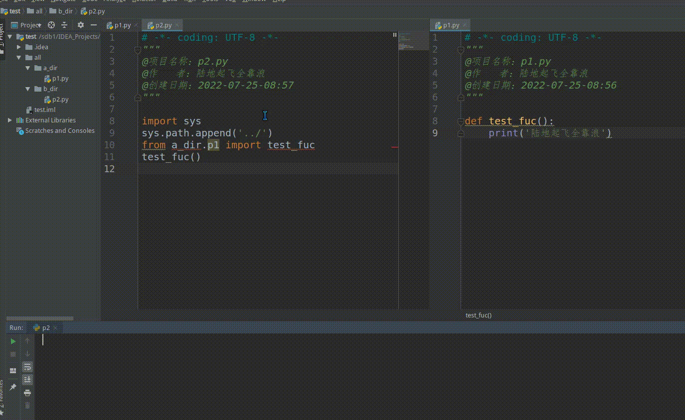Viewport: 685px width, 420px height.
Task: Click the error stripe mark beside line 10
Action: click(x=395, y=147)
